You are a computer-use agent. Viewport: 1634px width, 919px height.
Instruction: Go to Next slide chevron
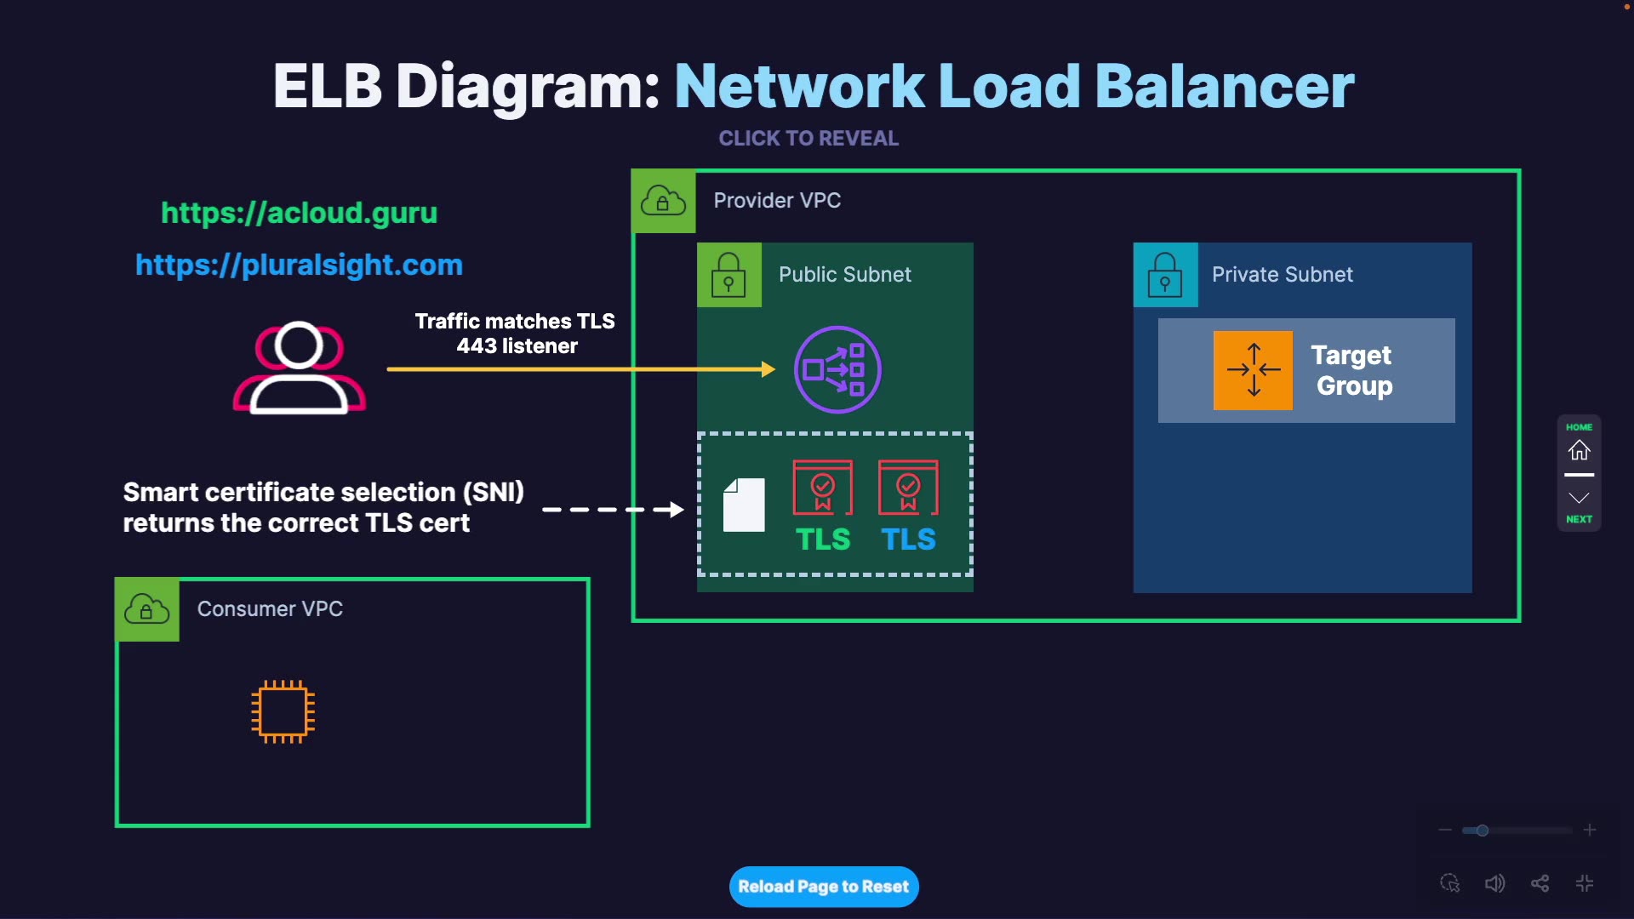[x=1579, y=499]
